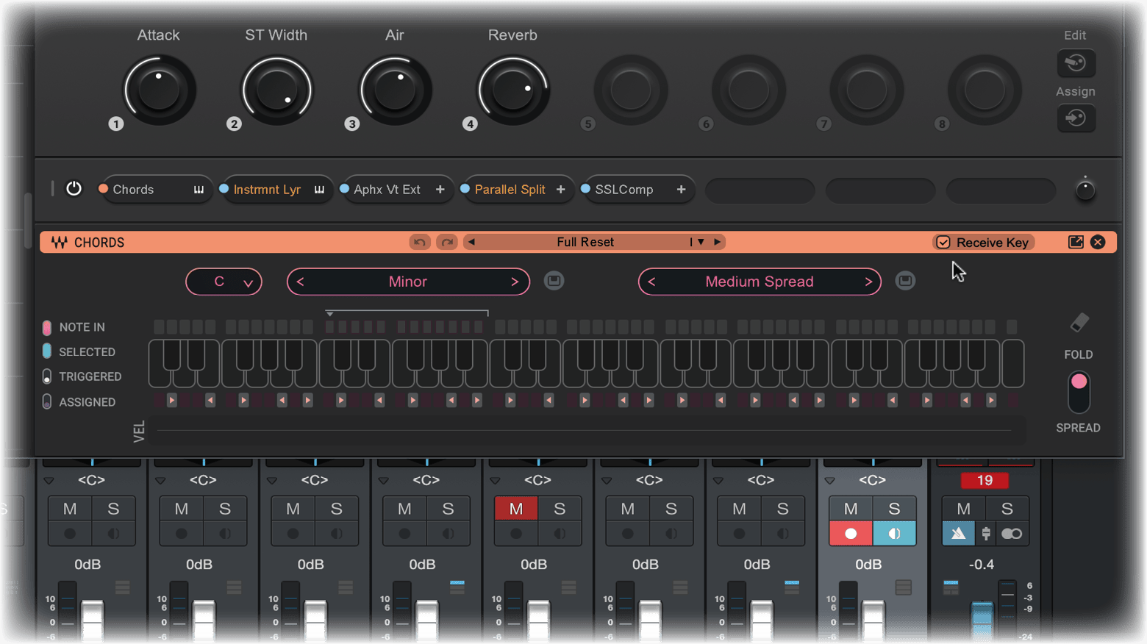Open the C root key dropdown
The width and height of the screenshot is (1147, 644).
click(x=224, y=282)
